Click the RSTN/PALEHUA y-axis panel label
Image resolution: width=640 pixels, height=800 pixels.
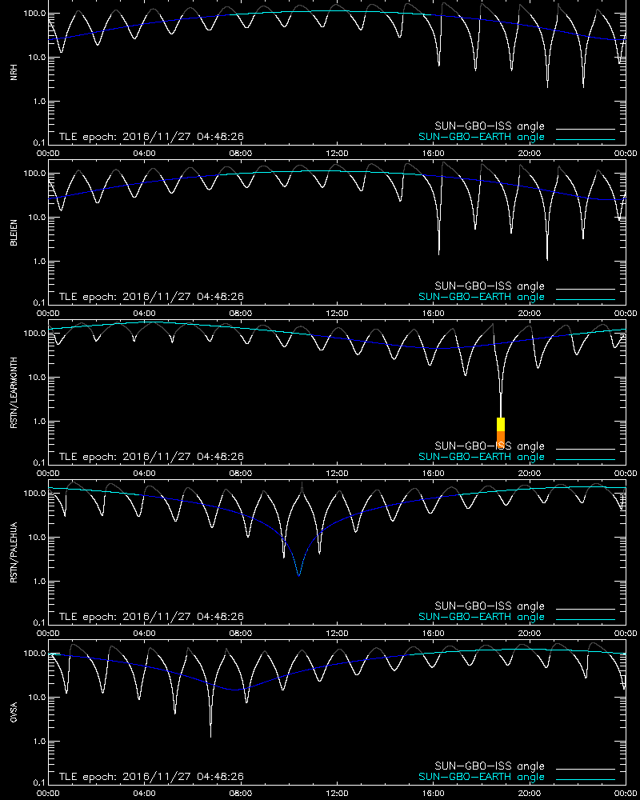14,553
